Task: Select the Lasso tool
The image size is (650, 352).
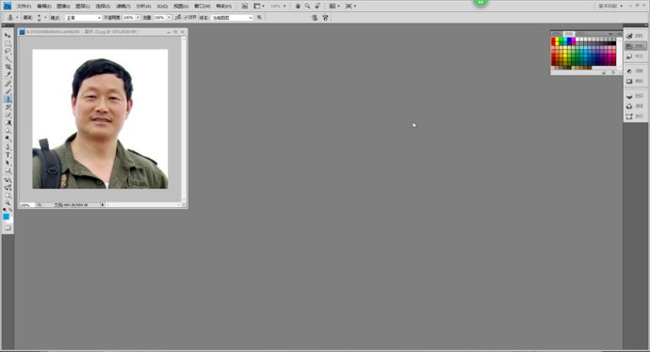Action: [8, 52]
